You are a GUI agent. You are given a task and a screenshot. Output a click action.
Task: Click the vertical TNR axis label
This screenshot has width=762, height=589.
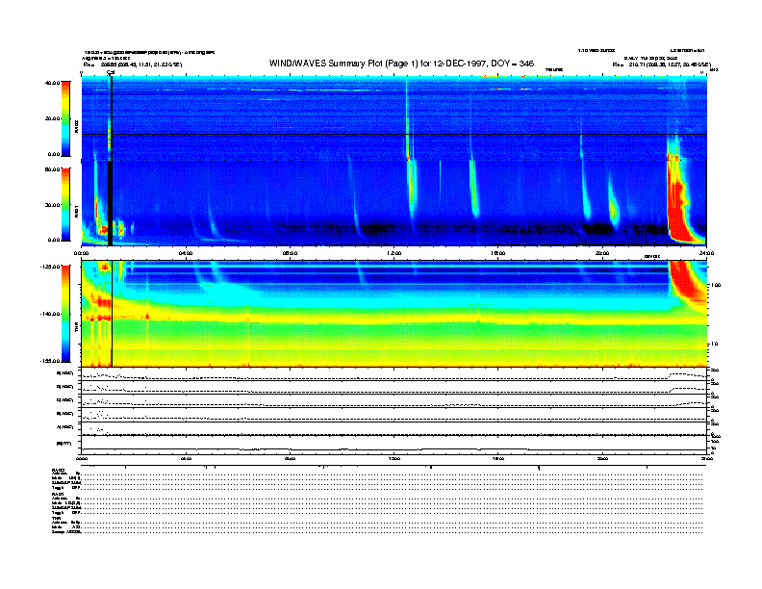[x=77, y=328]
